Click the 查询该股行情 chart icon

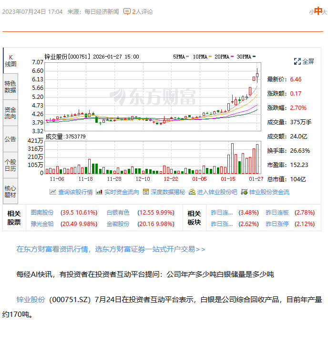(53, 192)
